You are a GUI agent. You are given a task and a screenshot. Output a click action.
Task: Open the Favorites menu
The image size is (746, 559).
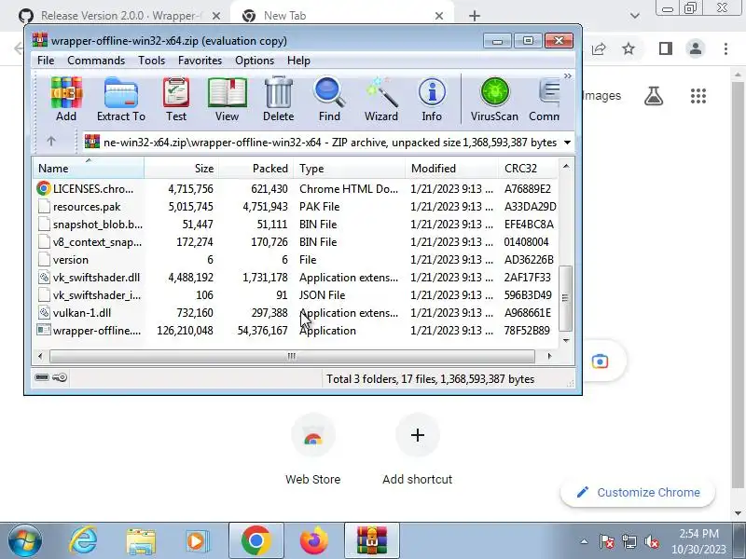coord(200,61)
